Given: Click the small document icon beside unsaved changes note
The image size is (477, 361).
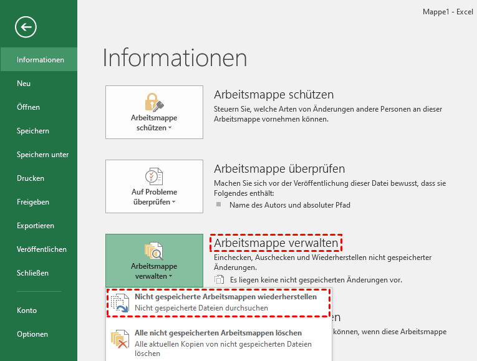Looking at the screenshot, I should (x=219, y=280).
